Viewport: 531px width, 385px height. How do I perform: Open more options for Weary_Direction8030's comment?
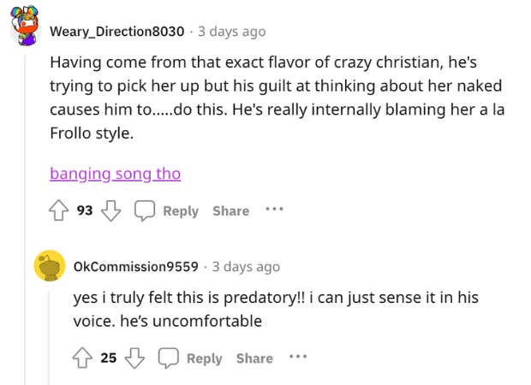tap(273, 210)
